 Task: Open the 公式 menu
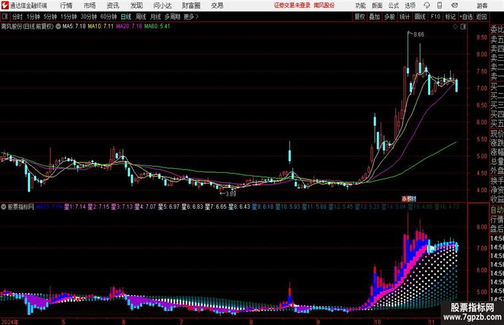(393, 5)
